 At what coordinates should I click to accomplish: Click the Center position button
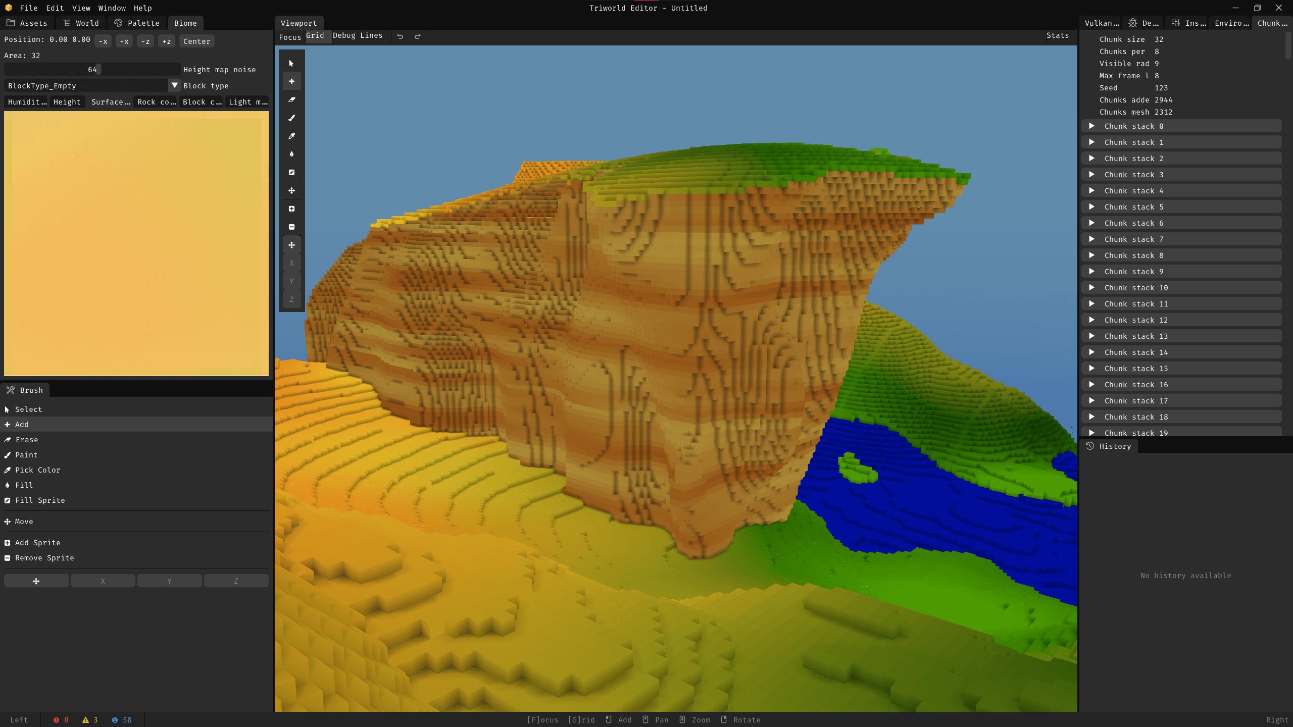point(196,41)
